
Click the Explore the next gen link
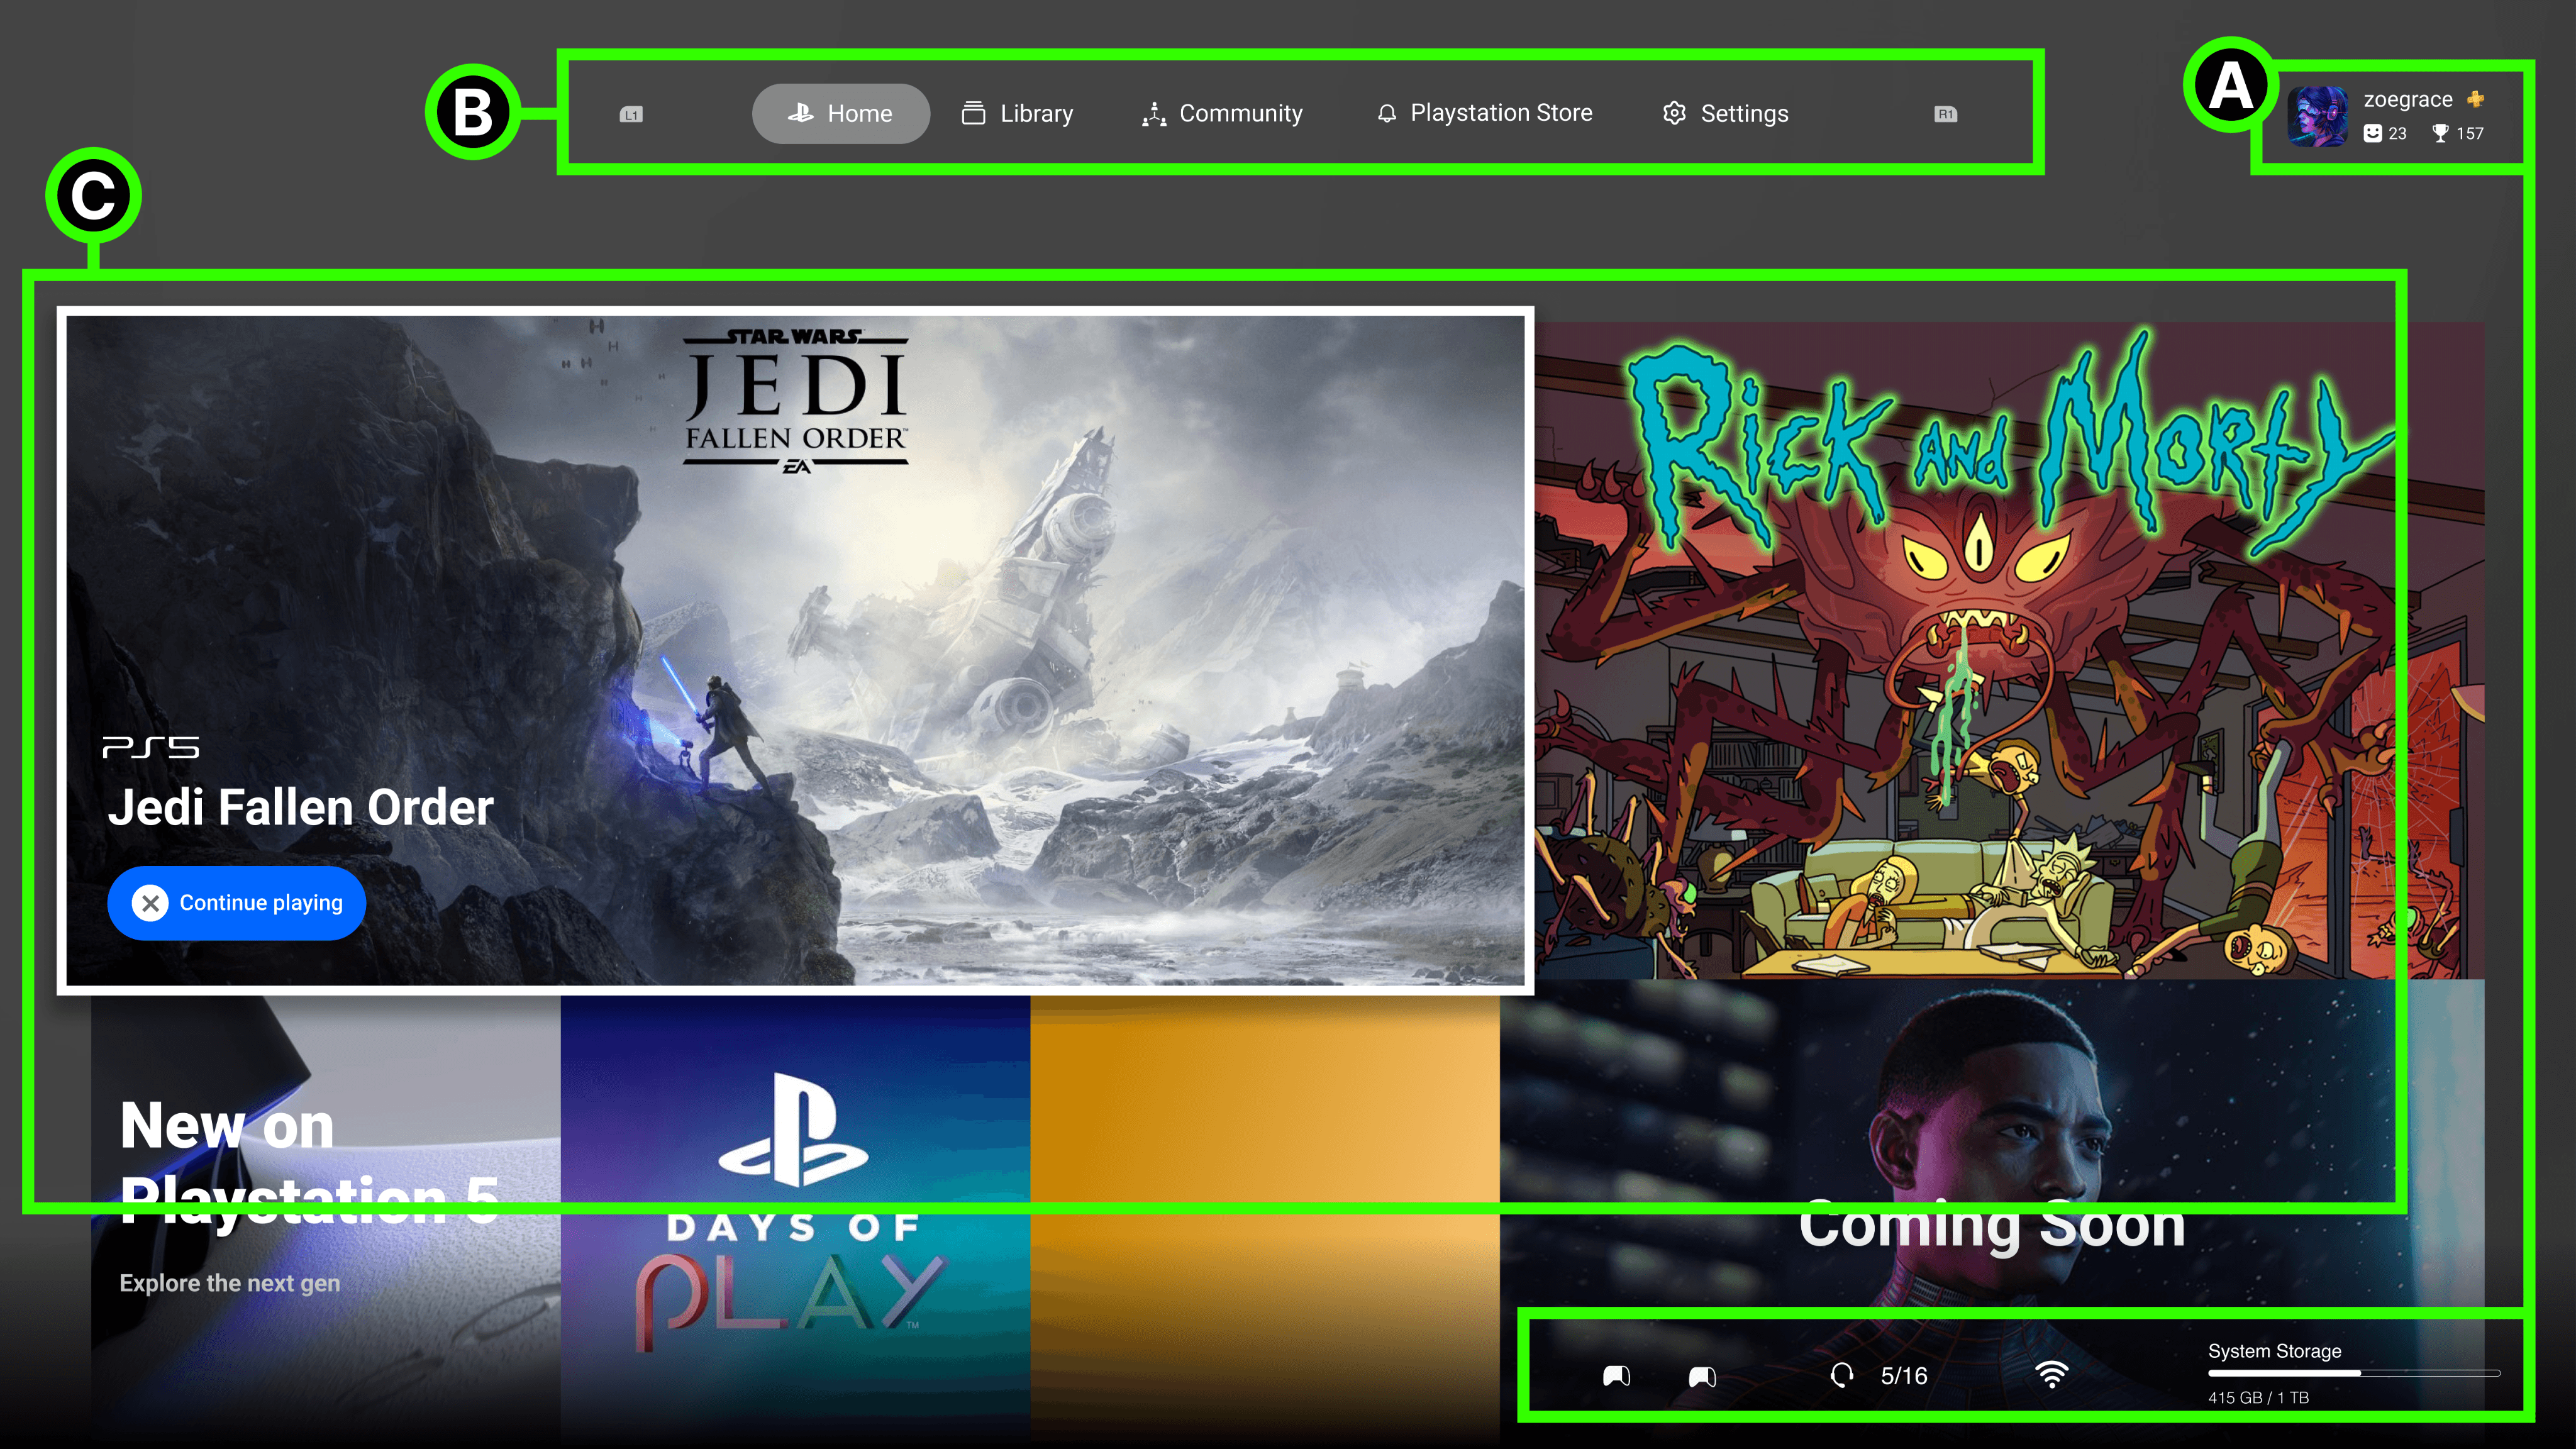229,1283
